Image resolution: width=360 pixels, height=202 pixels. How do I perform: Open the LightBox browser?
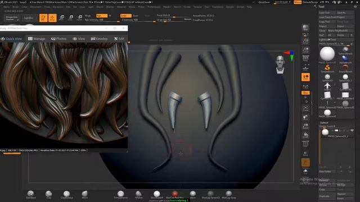pos(29,18)
